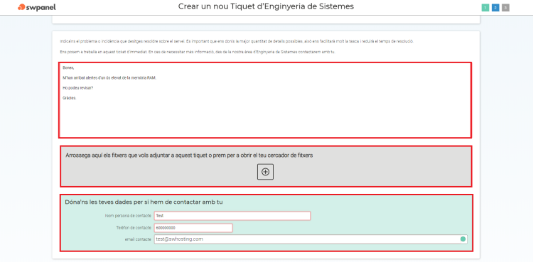Click the Telèfon de contacte label
This screenshot has height=262, width=533.
tap(134, 228)
